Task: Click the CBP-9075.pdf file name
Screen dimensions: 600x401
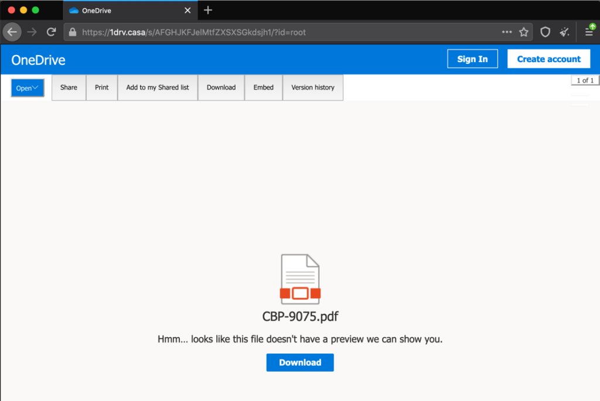Action: tap(301, 317)
